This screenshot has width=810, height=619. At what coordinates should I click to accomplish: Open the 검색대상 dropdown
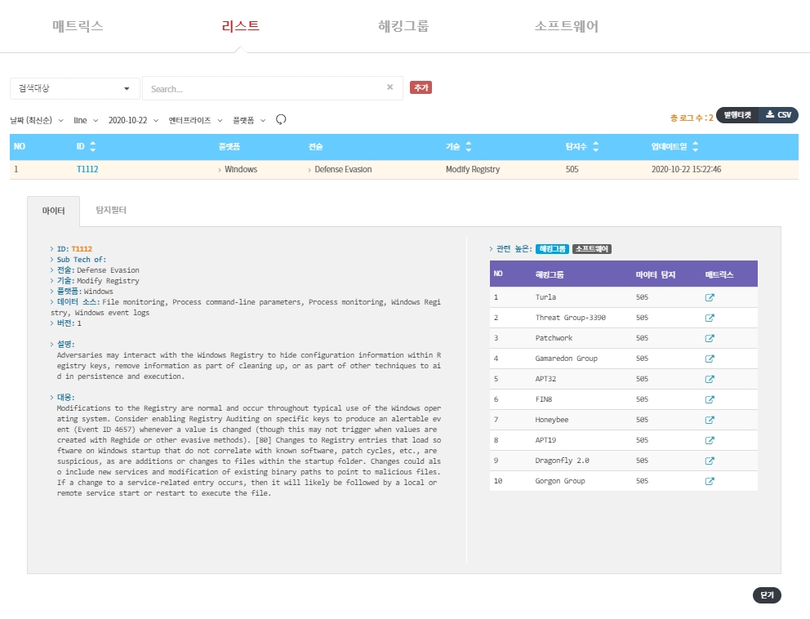pyautogui.click(x=74, y=88)
